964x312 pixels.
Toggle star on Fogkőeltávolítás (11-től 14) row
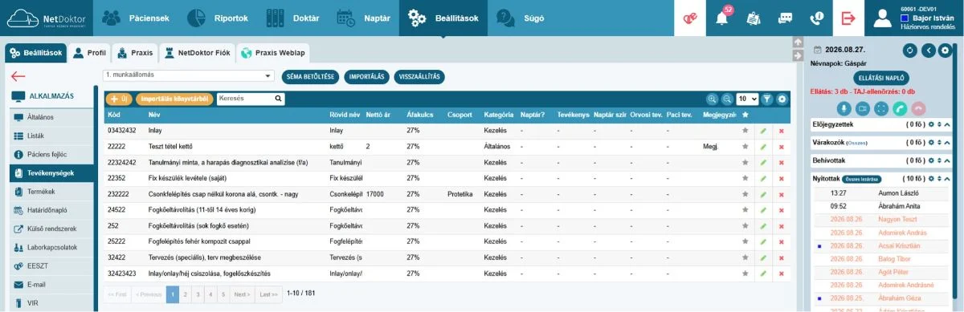coord(745,210)
